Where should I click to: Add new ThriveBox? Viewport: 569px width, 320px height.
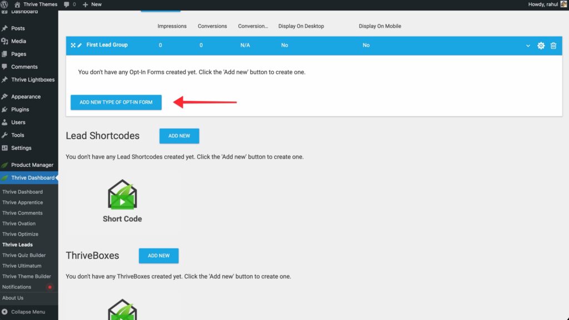(158, 256)
